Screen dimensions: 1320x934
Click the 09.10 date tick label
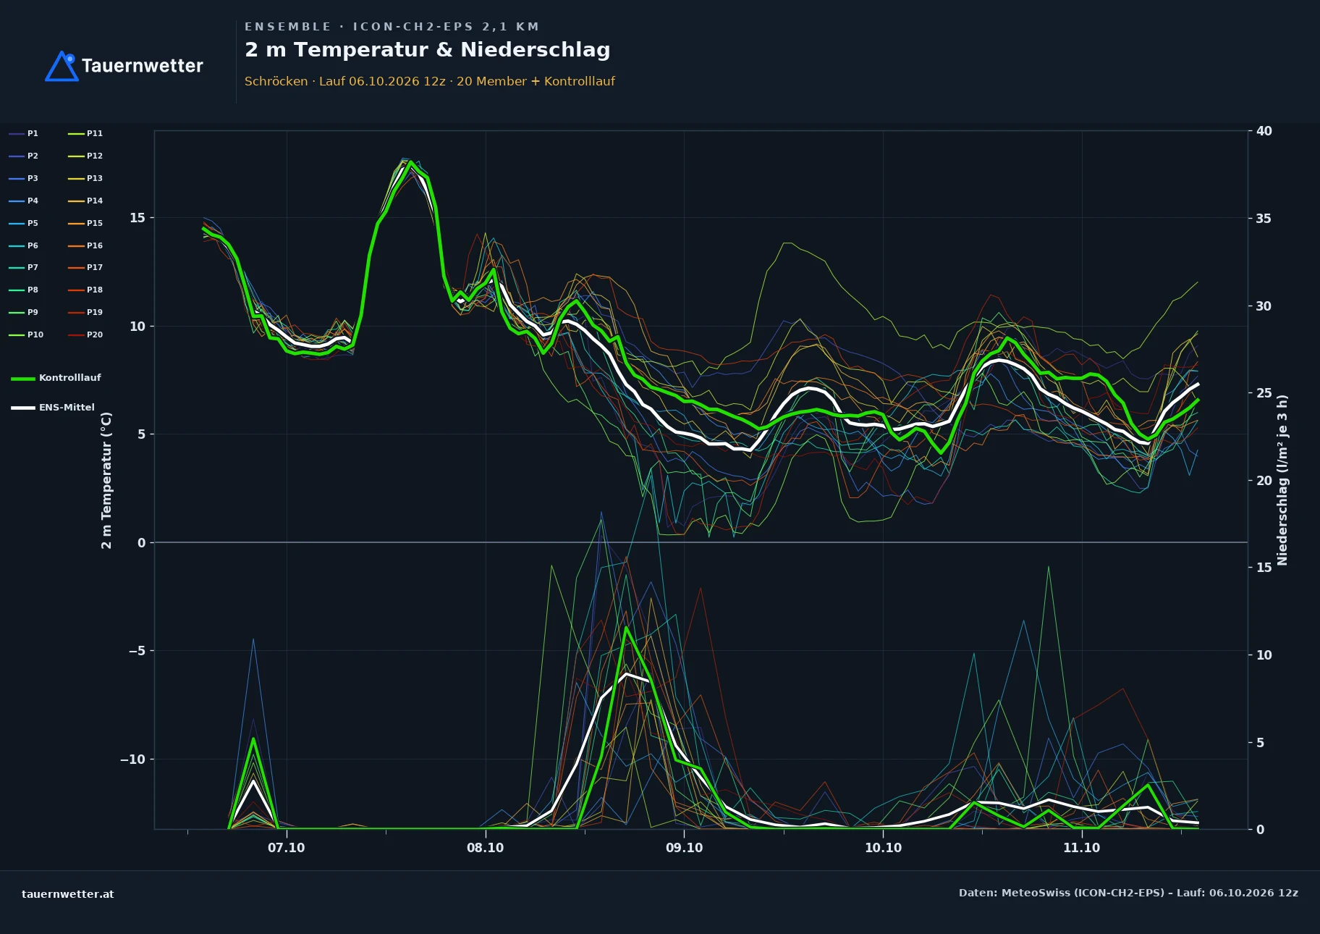(684, 848)
